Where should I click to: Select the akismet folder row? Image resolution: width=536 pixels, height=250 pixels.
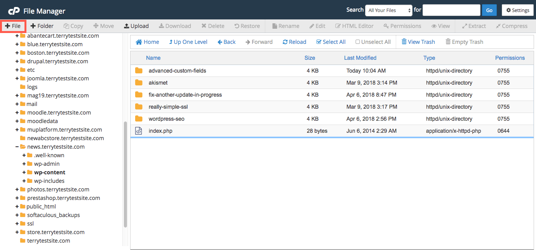tap(332, 83)
